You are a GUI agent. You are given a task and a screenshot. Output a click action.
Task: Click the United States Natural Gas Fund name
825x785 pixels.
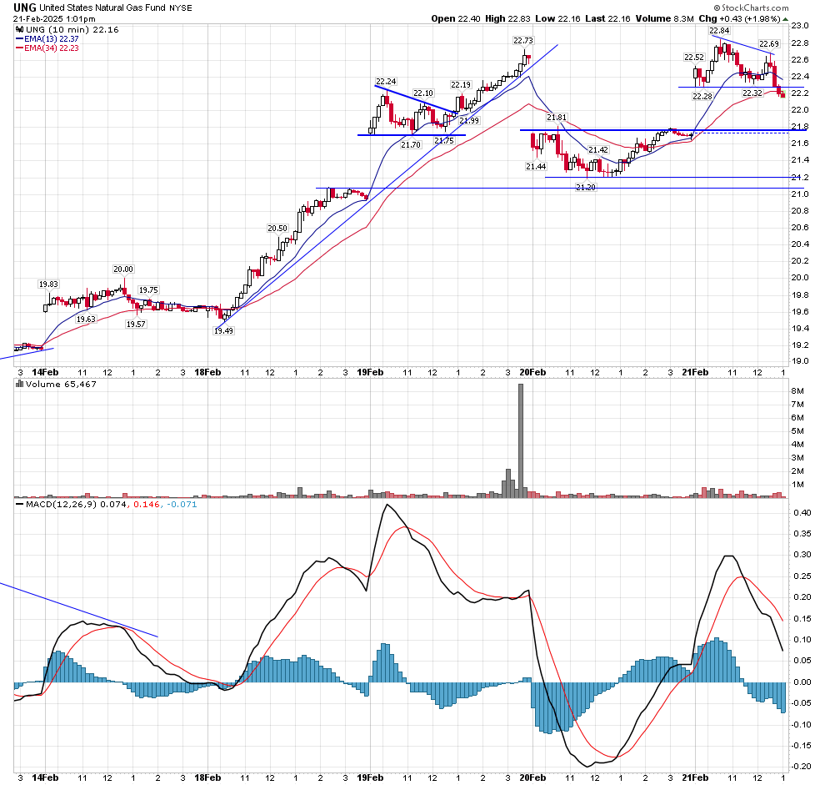tap(102, 8)
